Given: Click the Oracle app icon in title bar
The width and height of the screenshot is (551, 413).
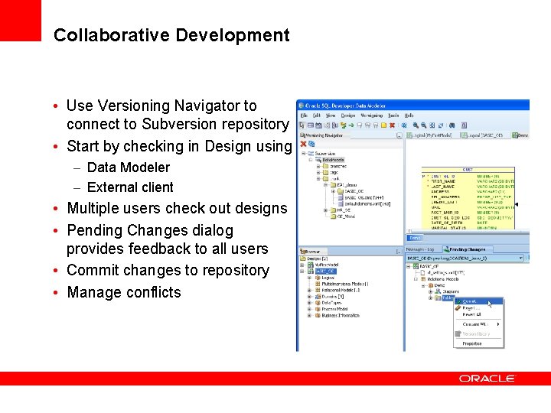Looking at the screenshot, I should (301, 106).
